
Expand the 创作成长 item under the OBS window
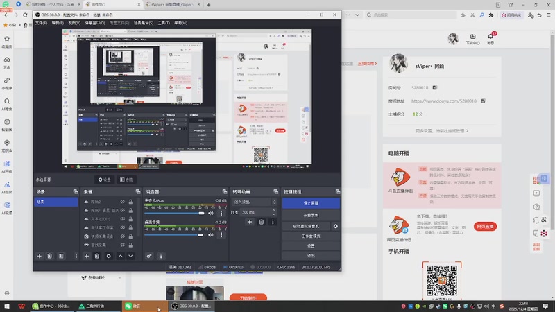tap(119, 278)
